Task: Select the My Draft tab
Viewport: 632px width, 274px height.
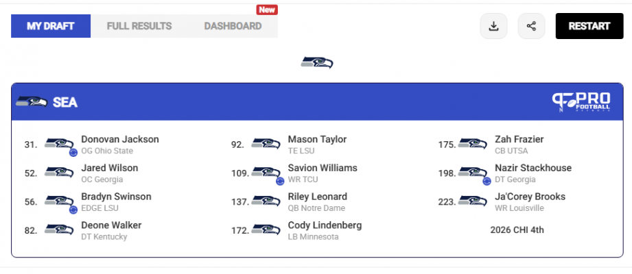Action: pos(50,26)
